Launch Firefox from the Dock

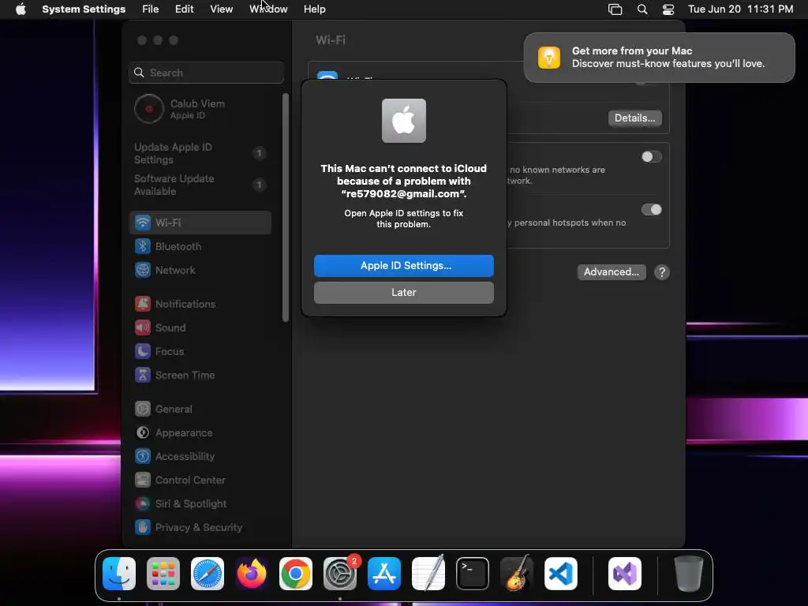(252, 574)
